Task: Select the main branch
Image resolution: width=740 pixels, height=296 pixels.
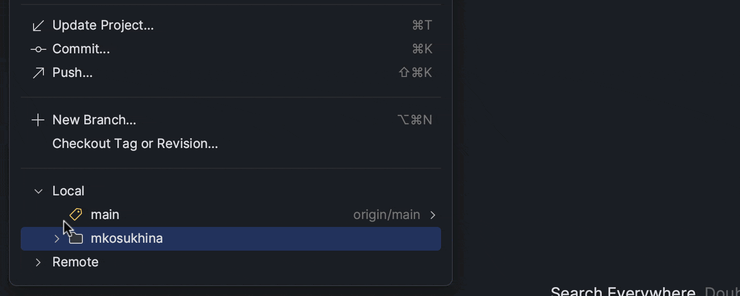Action: coord(105,214)
